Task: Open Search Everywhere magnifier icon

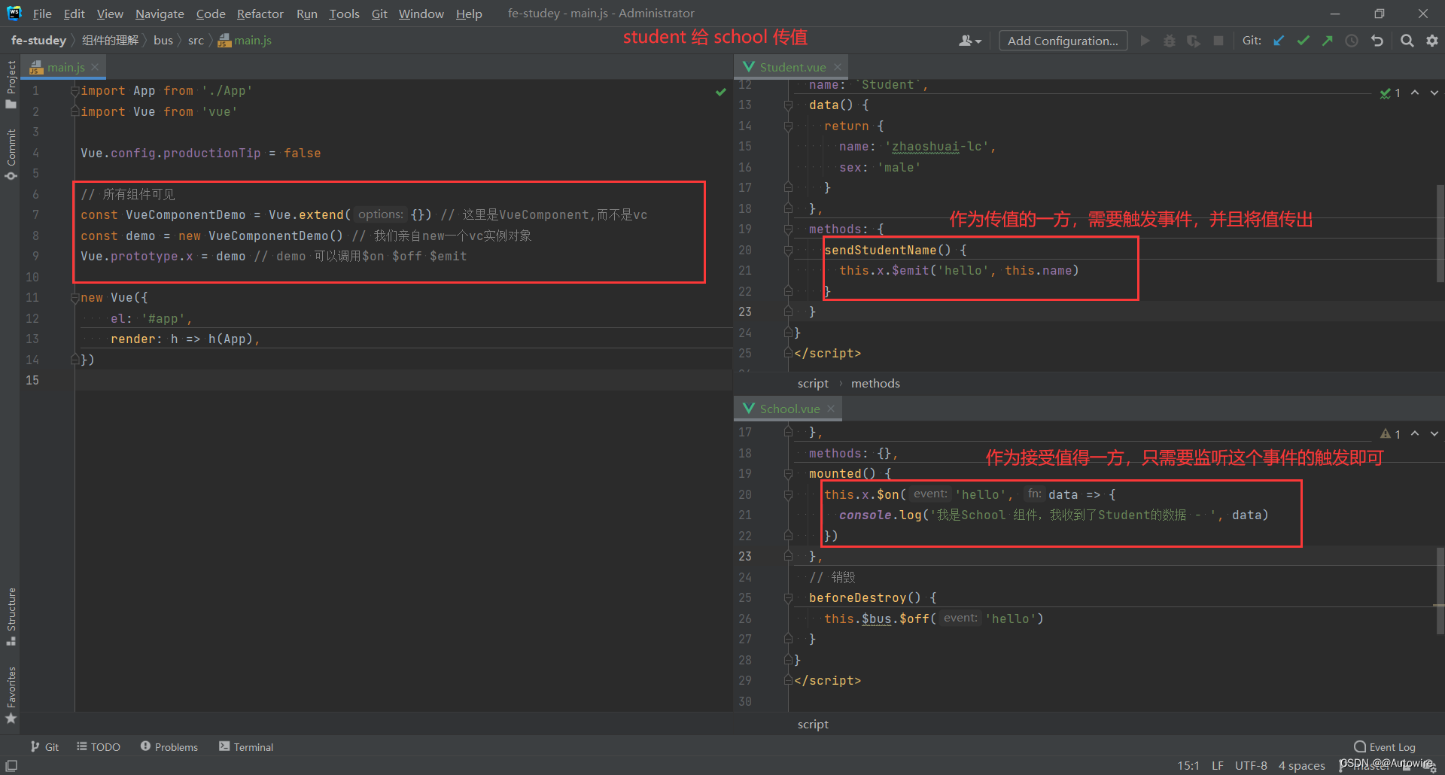Action: tap(1407, 41)
